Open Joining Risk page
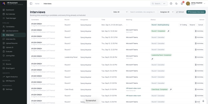The height and width of the screenshot is (104, 208). coord(13,56)
